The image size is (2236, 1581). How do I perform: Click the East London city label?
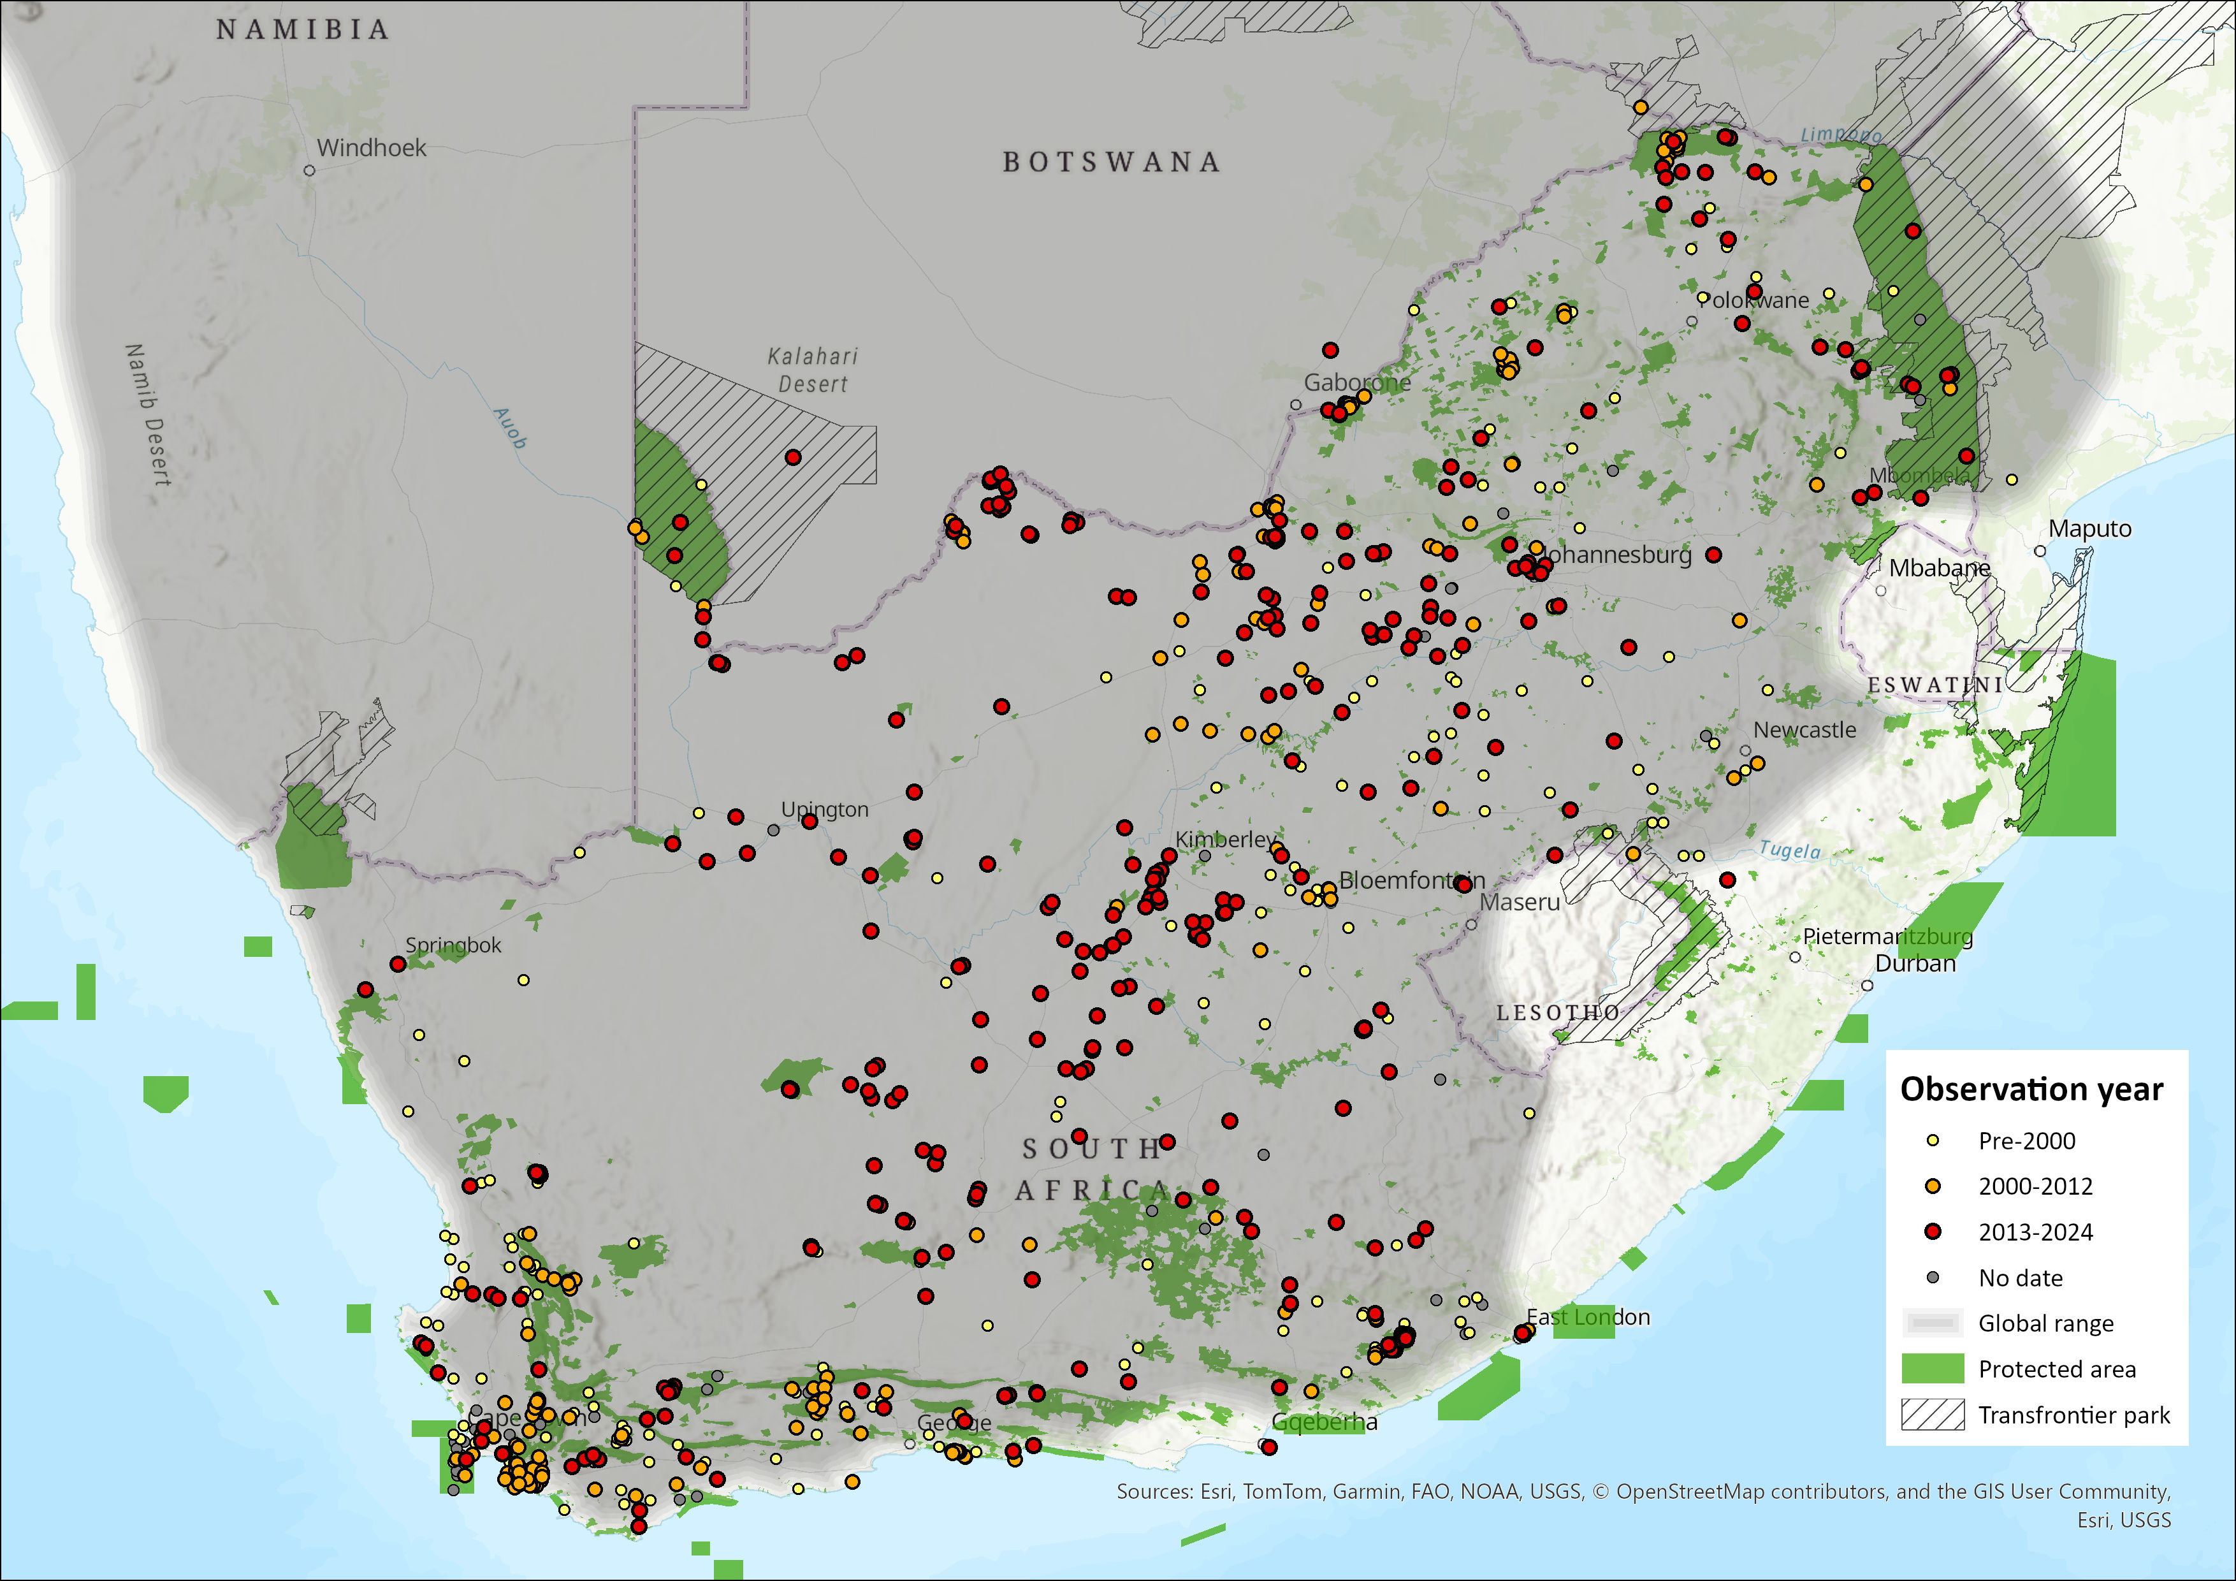(x=1588, y=1318)
